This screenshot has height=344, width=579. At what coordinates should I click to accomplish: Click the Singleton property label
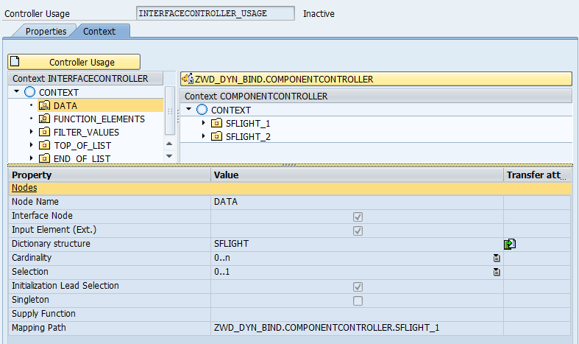point(30,300)
